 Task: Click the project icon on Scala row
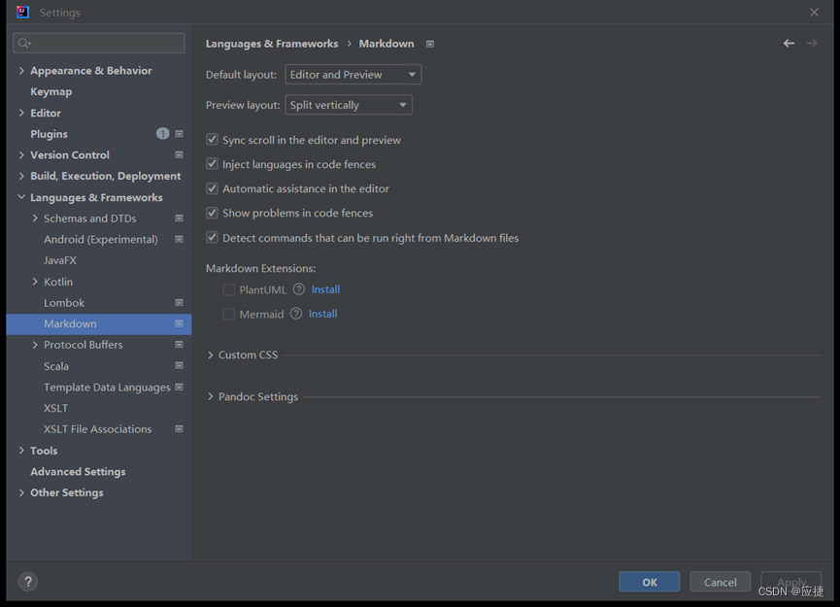pos(179,365)
